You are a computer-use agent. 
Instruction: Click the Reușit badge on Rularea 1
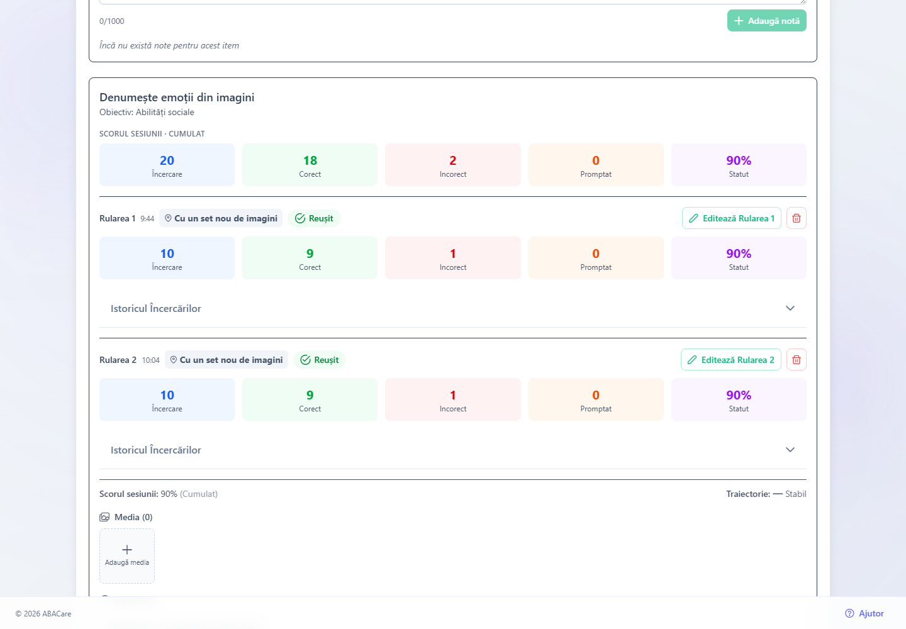314,218
